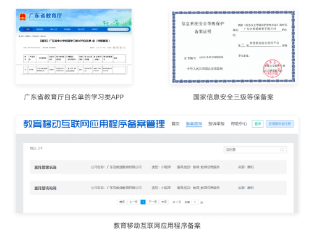The width and height of the screenshot is (314, 238).
Task: Click the blue 应用提供者注册 button
Action: 279,124
